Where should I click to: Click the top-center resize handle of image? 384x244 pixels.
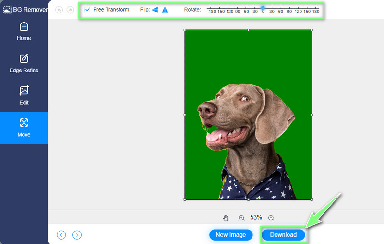tap(248, 30)
